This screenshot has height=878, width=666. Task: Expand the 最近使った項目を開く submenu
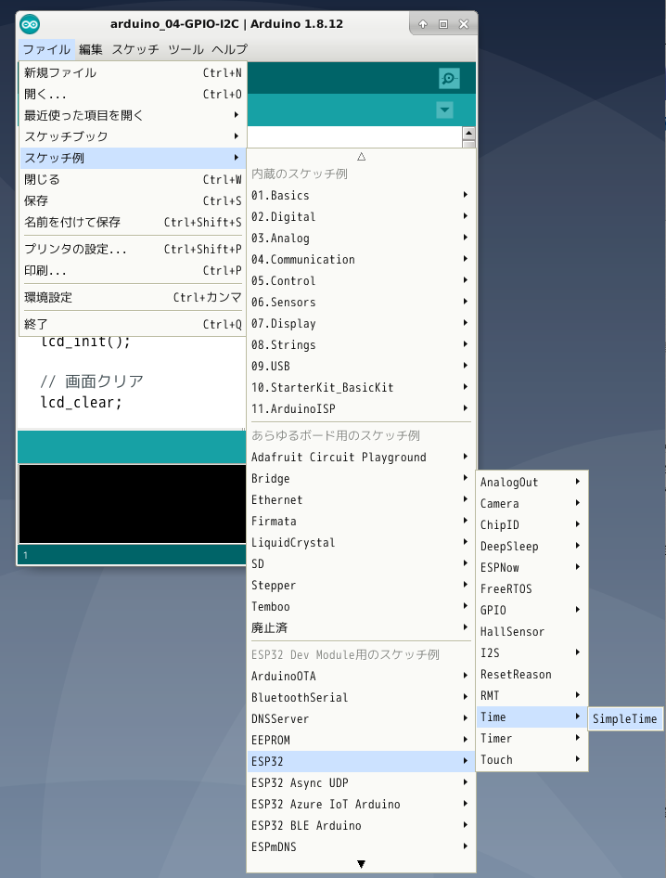coord(131,116)
